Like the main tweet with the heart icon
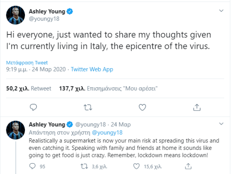 click(x=143, y=107)
